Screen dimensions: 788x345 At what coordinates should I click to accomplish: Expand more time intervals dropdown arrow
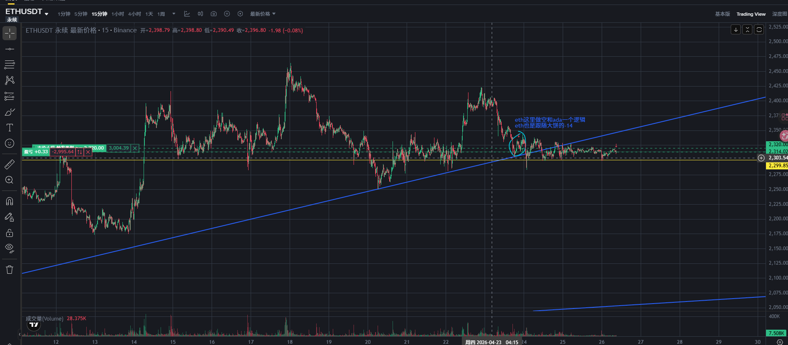coord(174,14)
